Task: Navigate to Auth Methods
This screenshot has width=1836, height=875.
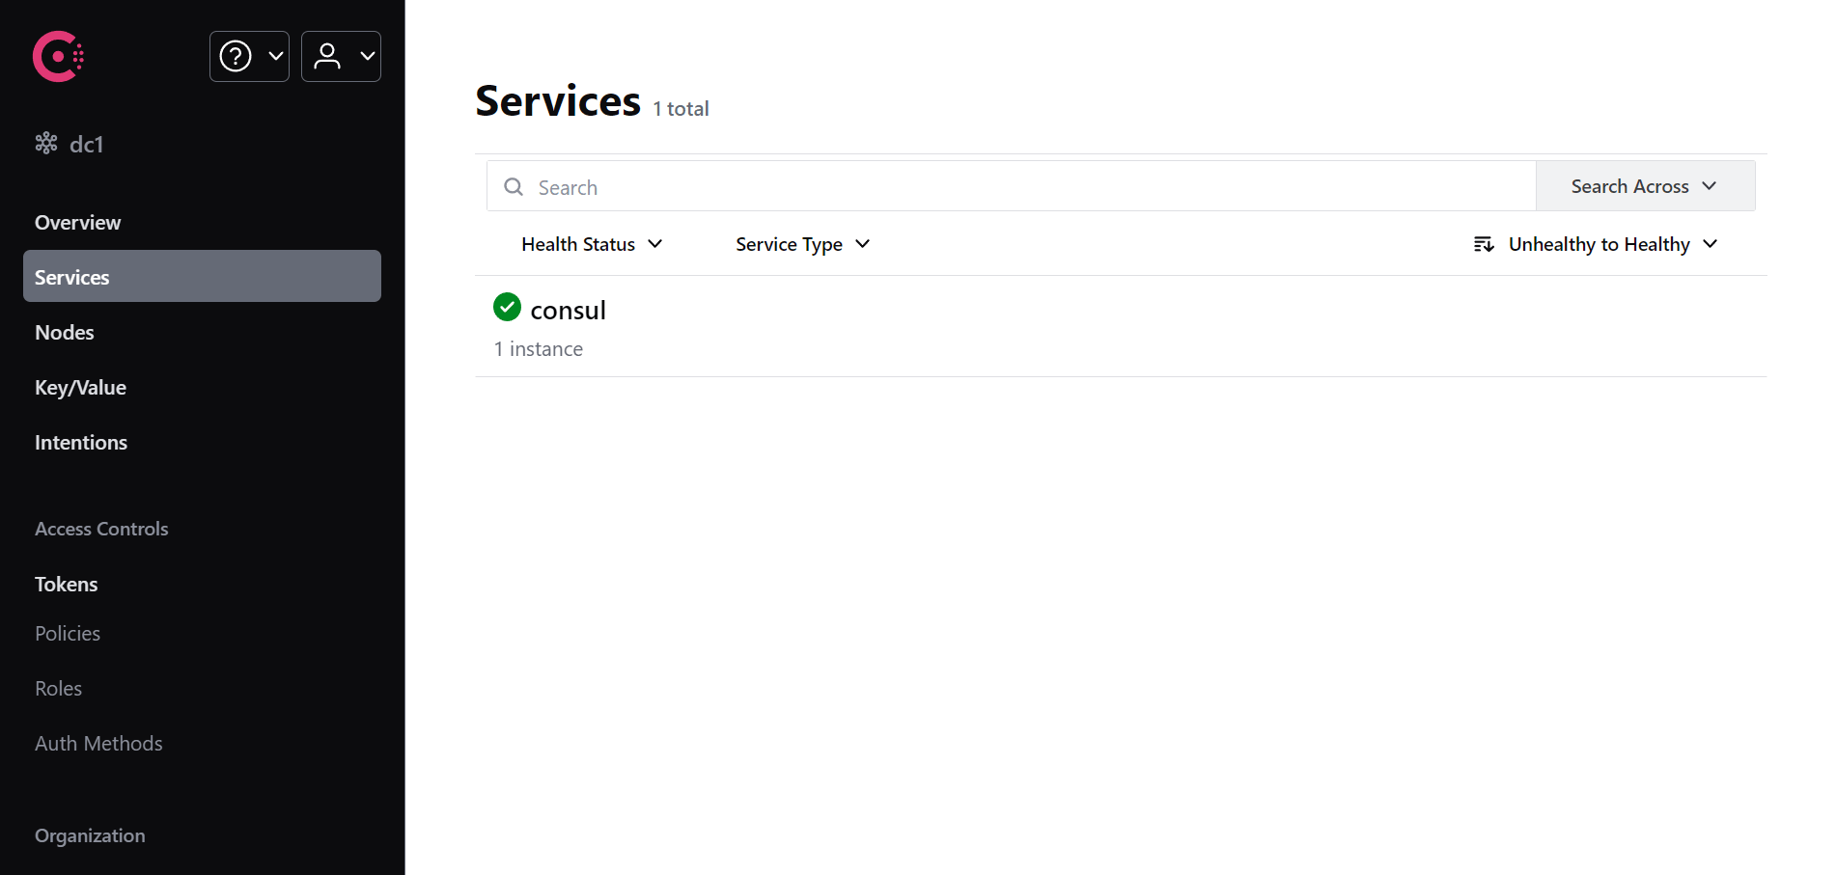Action: (x=97, y=743)
